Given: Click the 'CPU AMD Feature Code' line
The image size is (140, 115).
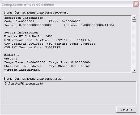Looking at the screenshot, I should [x=32, y=48].
